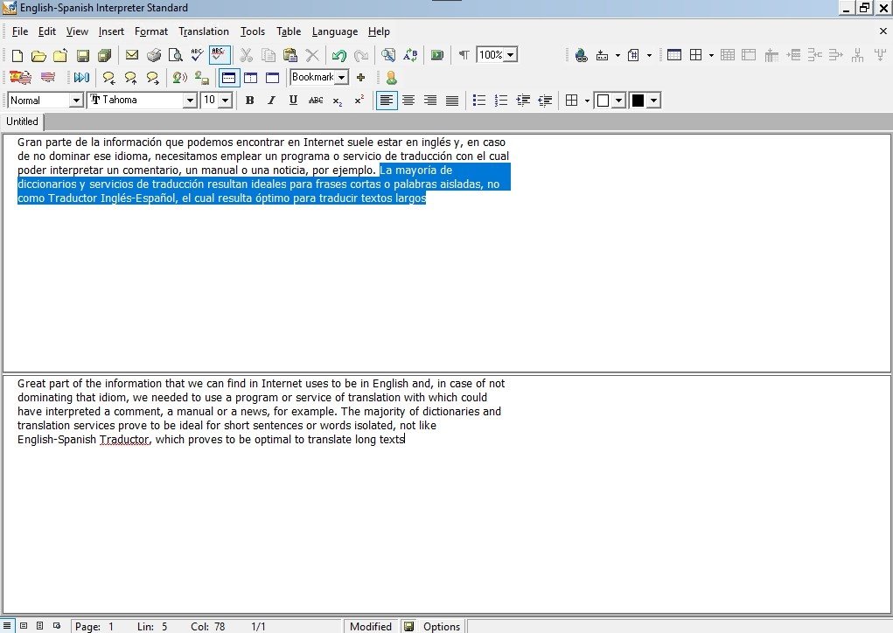
Task: Select single window layout icon
Action: pyautogui.click(x=272, y=78)
